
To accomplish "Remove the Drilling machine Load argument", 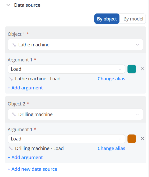I will [x=143, y=138].
